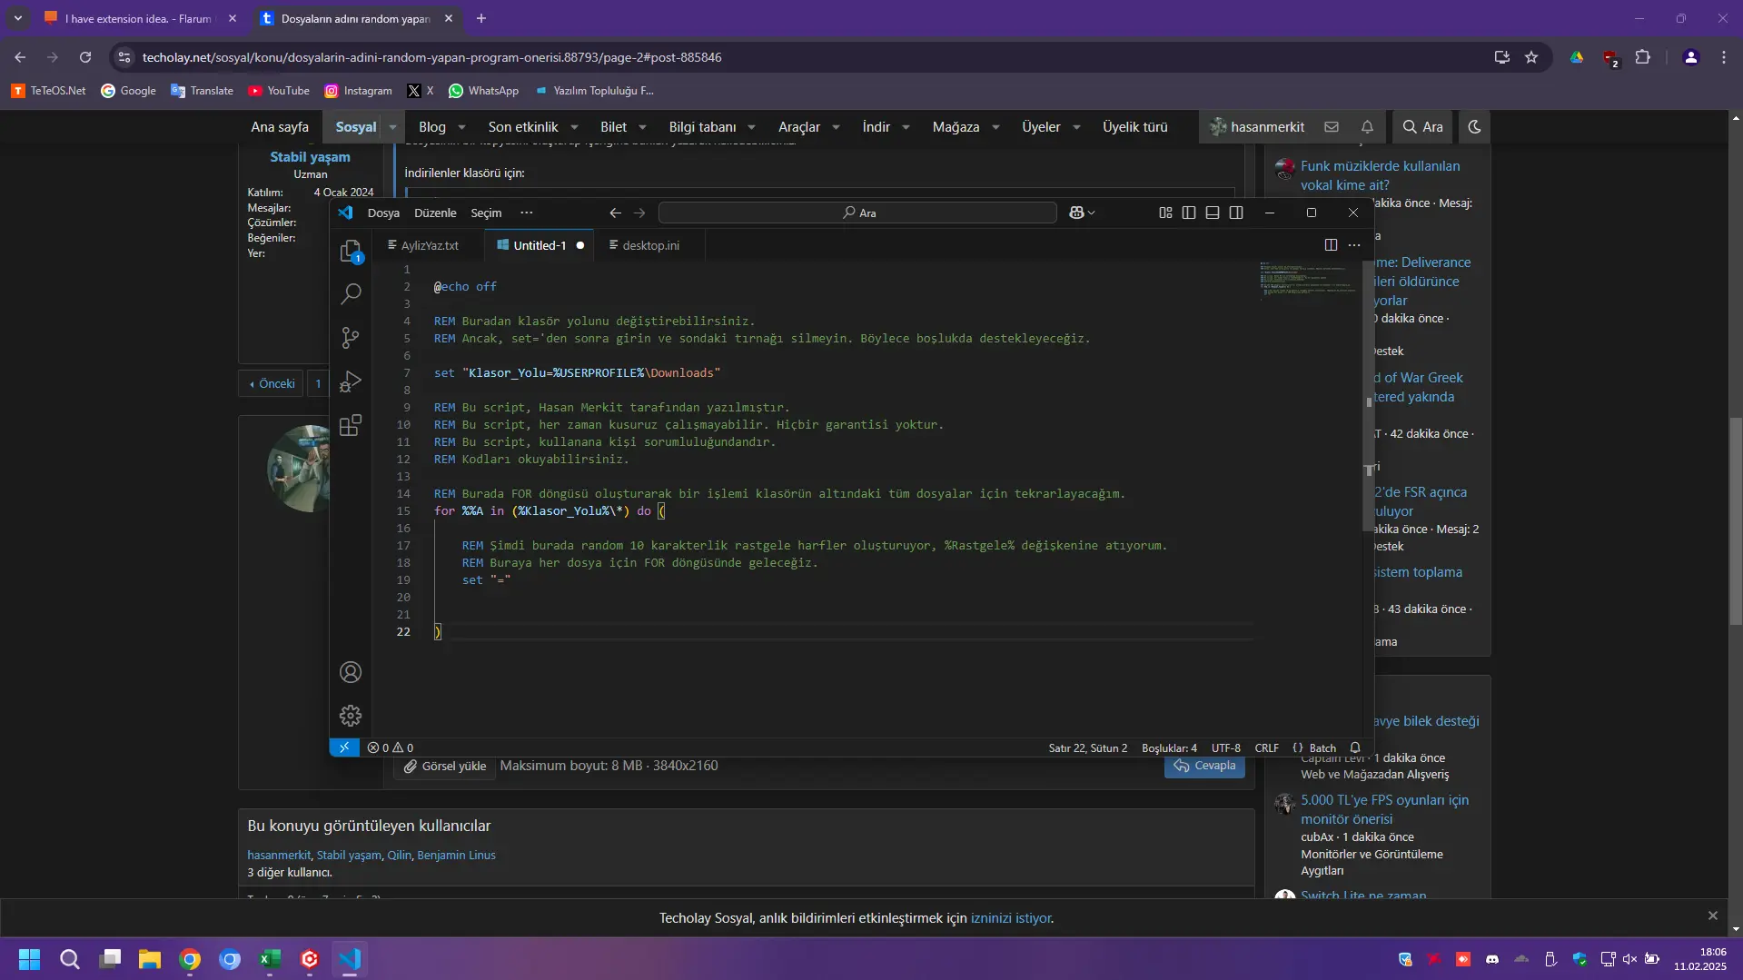Go forward in VS Code navigation

coord(639,213)
